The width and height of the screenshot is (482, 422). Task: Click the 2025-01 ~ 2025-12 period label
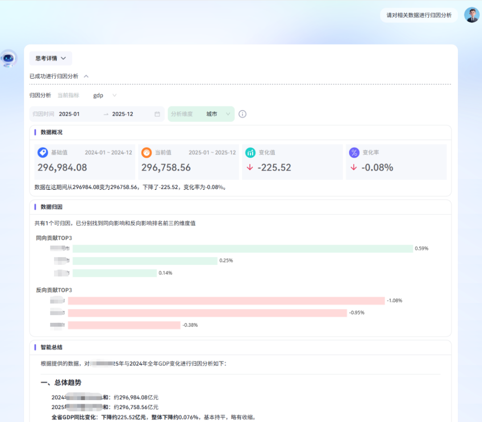tap(212, 153)
